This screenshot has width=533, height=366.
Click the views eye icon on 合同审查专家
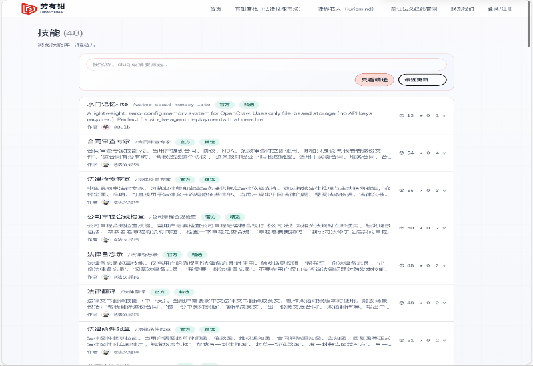click(402, 153)
